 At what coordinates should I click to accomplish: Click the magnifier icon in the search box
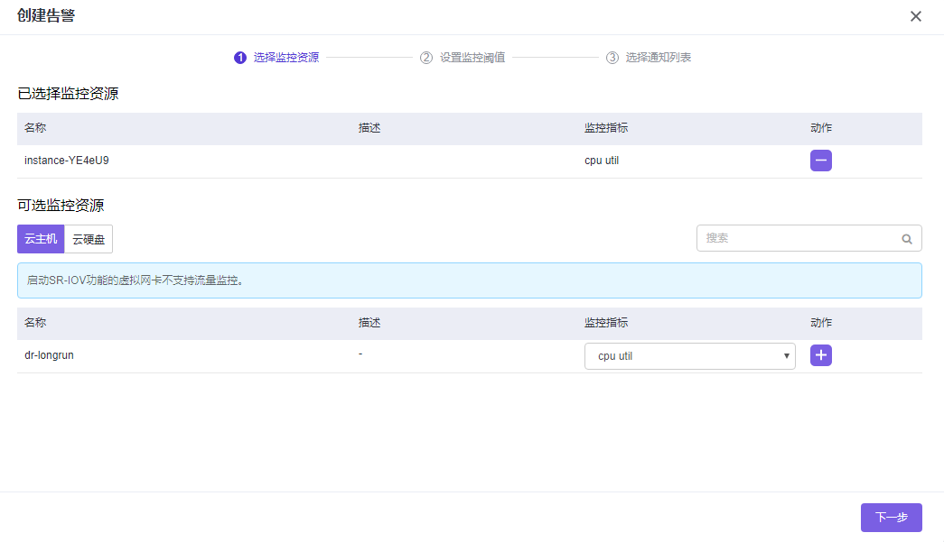pos(906,239)
